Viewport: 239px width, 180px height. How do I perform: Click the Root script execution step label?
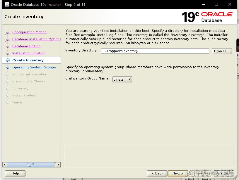coord(30,74)
